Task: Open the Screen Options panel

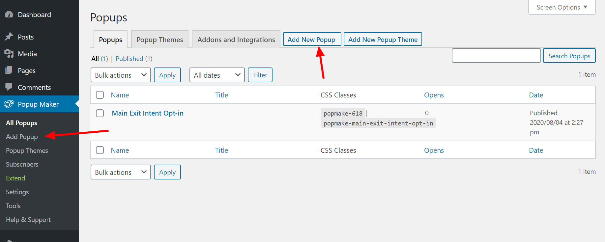Action: [561, 7]
